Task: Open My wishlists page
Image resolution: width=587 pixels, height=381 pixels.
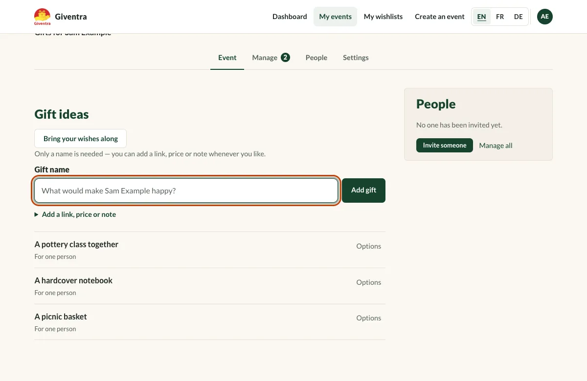Action: pyautogui.click(x=383, y=17)
